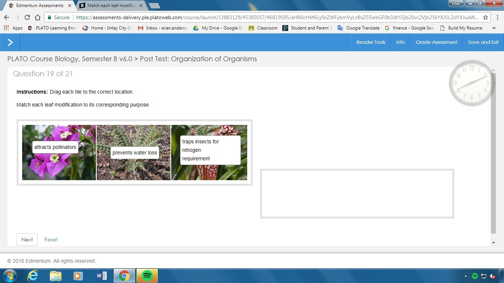Open Reader Tools menu
The image size is (504, 283).
point(371,42)
